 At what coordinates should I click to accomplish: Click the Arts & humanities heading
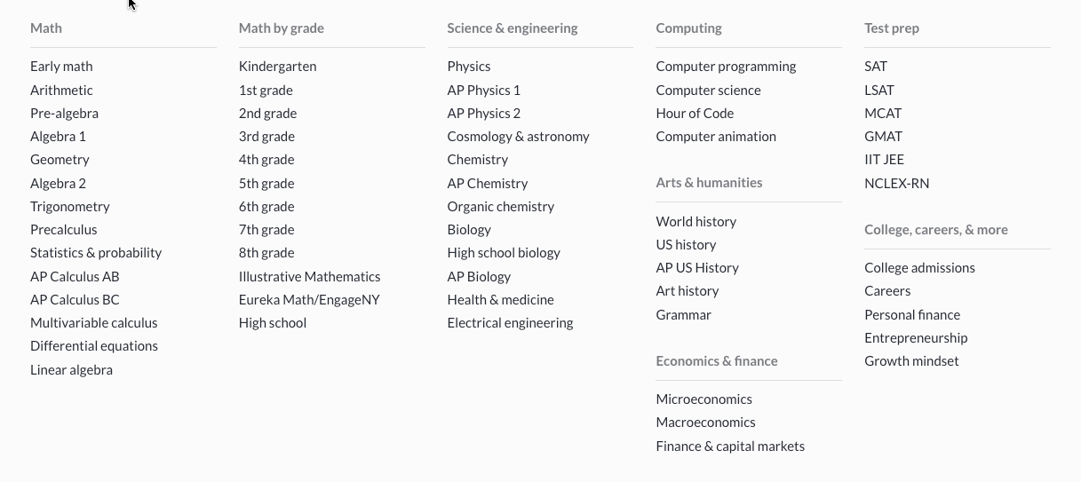tap(709, 183)
